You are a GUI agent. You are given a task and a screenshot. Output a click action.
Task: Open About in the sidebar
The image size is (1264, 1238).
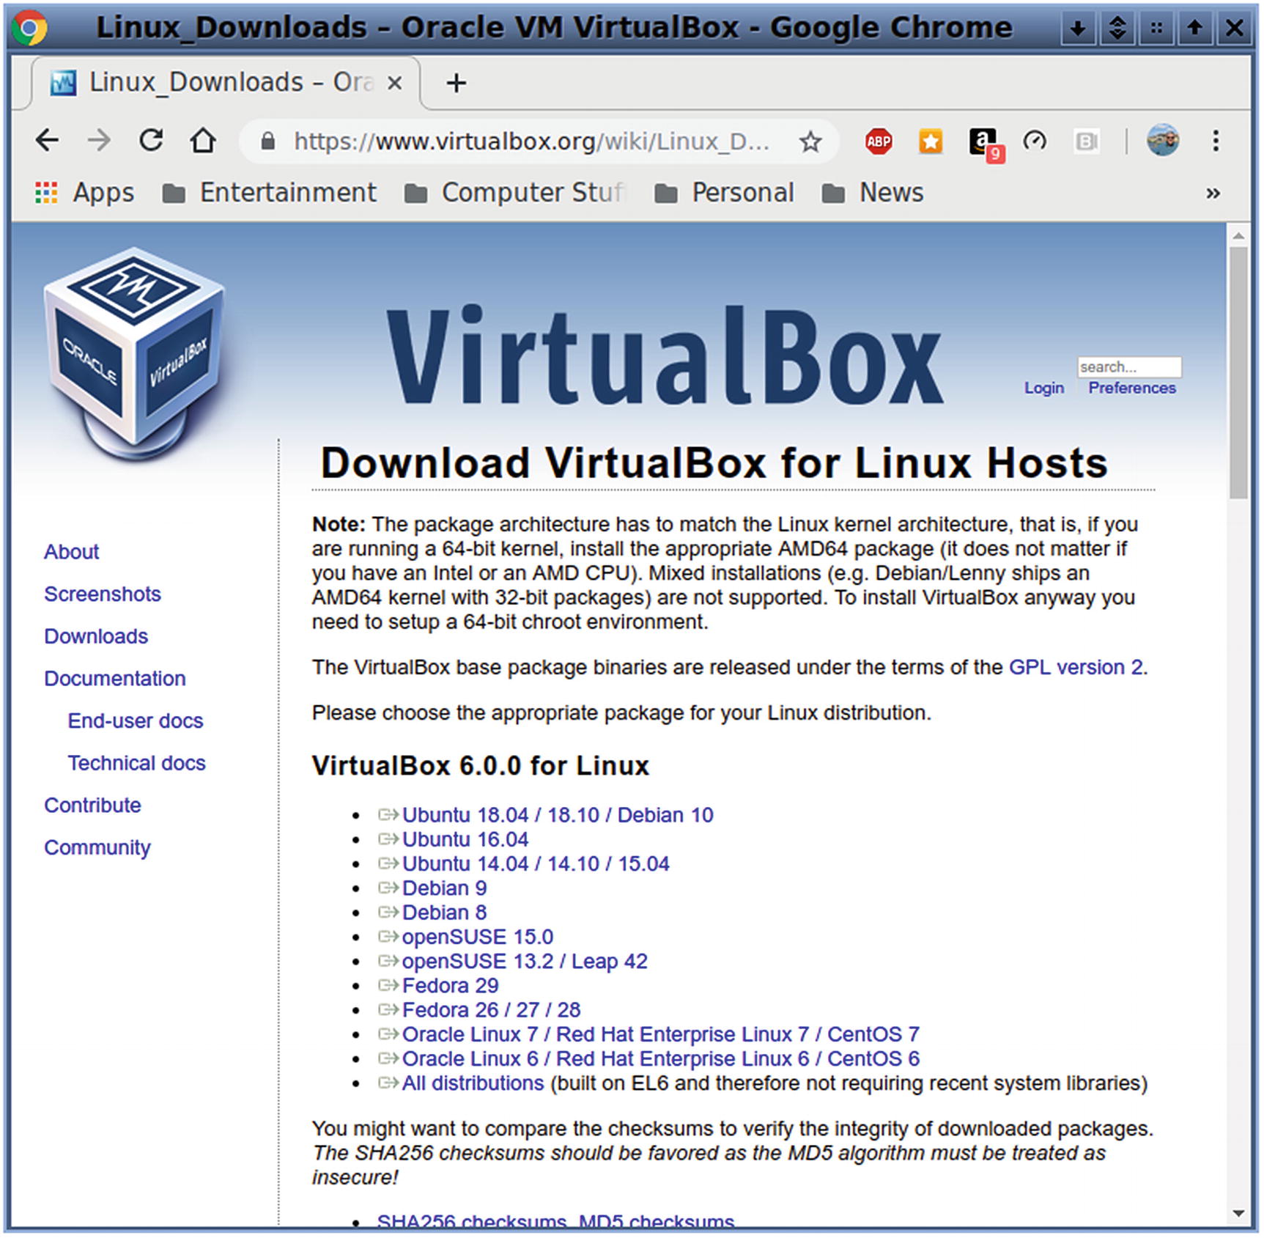(71, 552)
